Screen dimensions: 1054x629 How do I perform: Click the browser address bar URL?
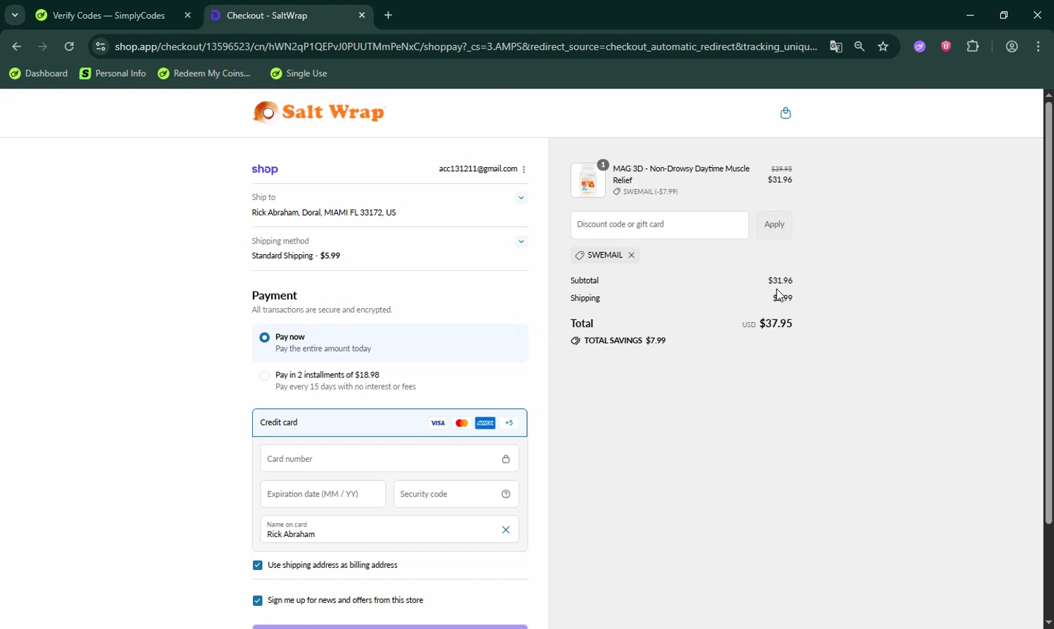(465, 46)
